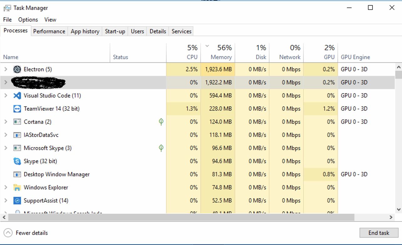Click the Fewer details circle arrow icon

click(8, 233)
